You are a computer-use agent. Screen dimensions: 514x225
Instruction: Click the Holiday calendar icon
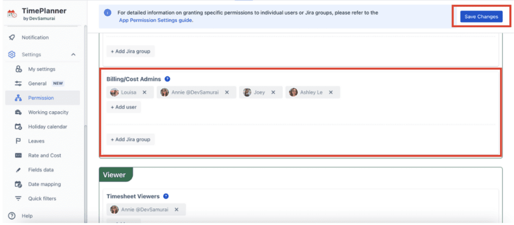click(x=19, y=127)
